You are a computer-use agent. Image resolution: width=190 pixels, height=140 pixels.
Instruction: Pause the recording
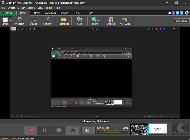(45, 131)
